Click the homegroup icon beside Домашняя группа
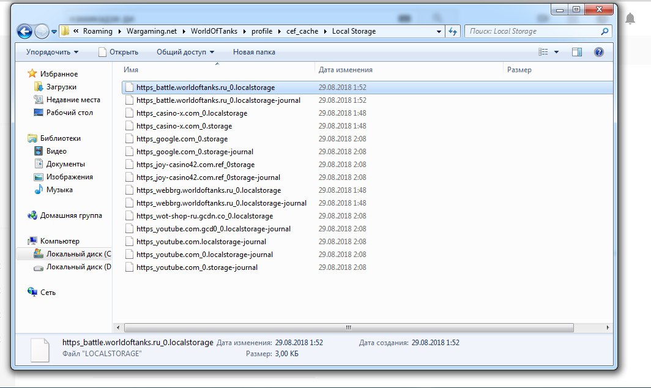 click(x=32, y=215)
